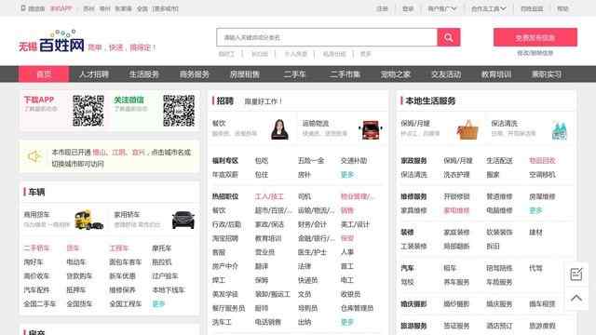Open the 房屋租售 navigation tab
596x335 pixels.
244,74
